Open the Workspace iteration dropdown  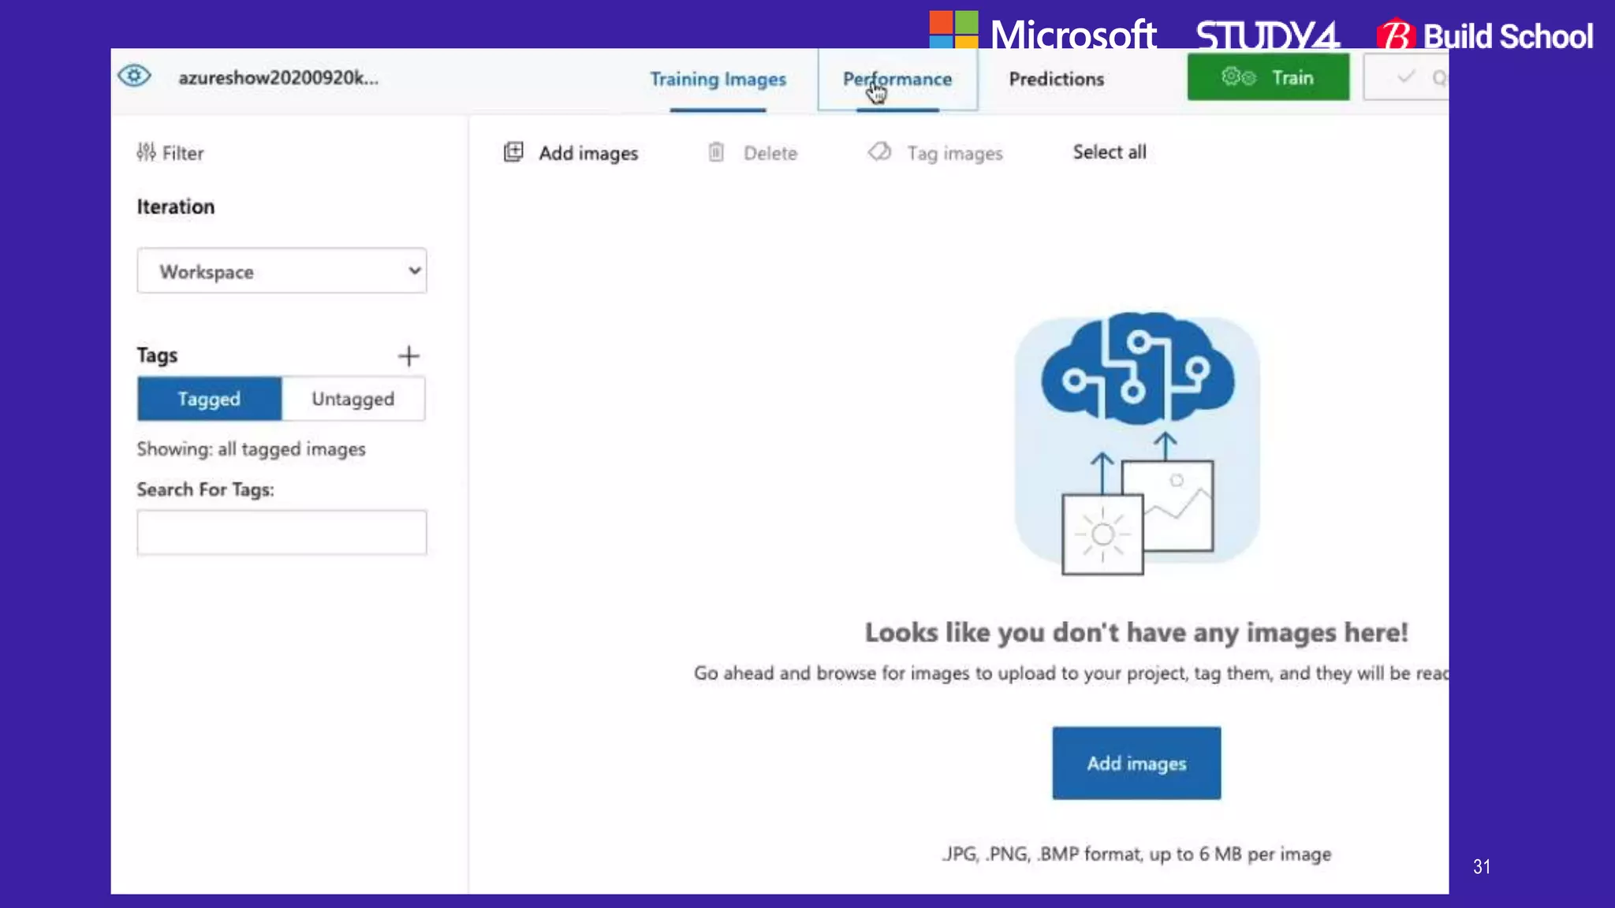click(268, 271)
